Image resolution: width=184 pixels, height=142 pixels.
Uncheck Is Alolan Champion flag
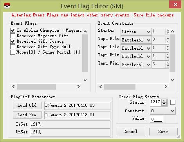pos(13,30)
